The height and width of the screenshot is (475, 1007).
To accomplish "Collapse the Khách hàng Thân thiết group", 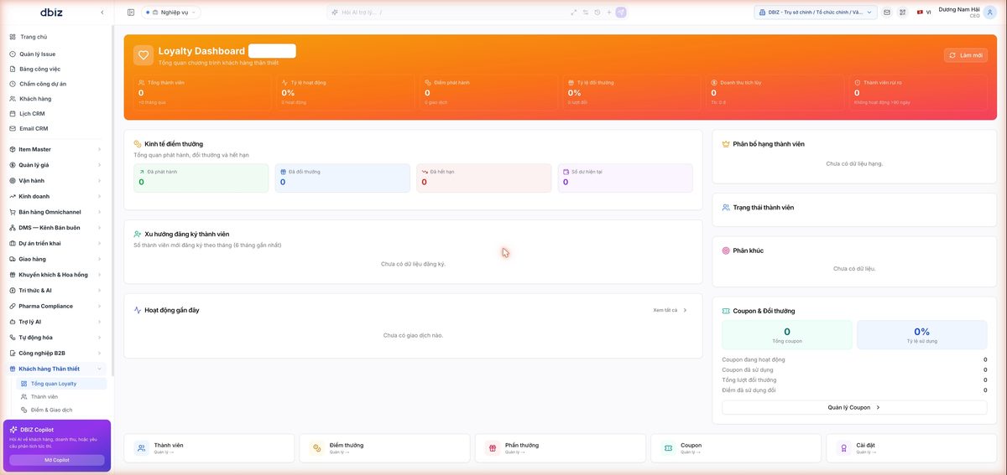I will (x=55, y=369).
